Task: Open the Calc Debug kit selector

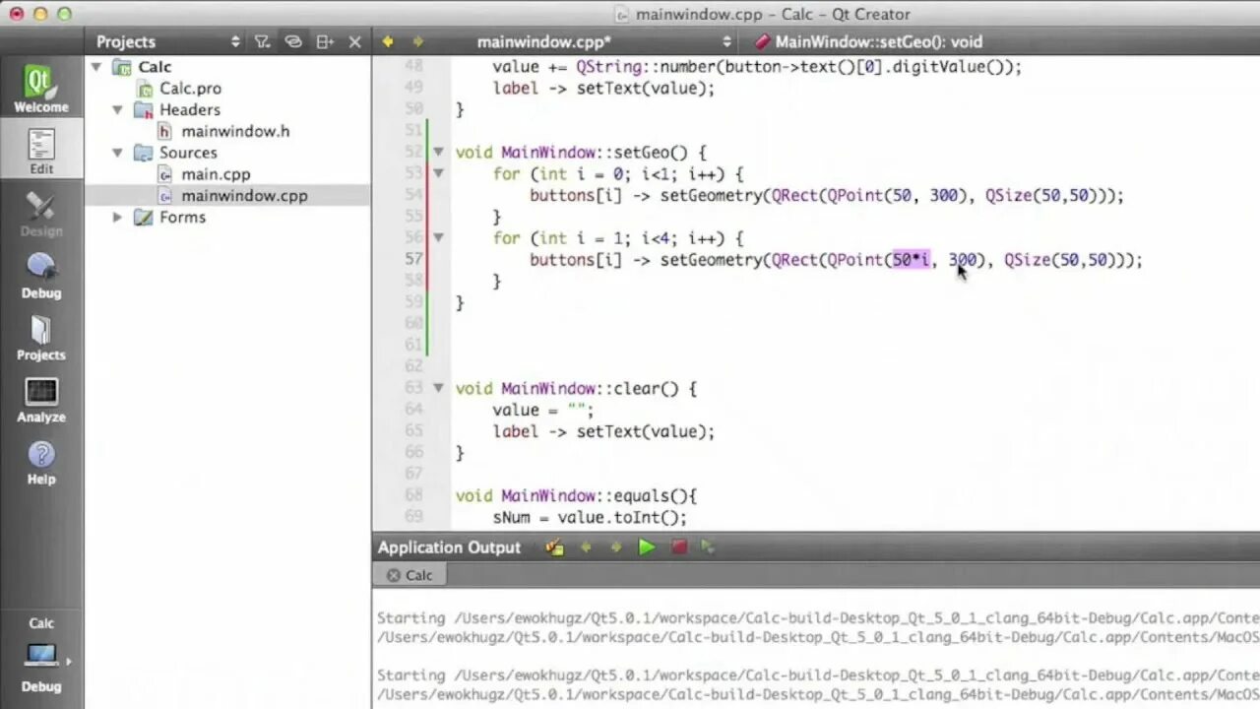Action: tap(41, 655)
